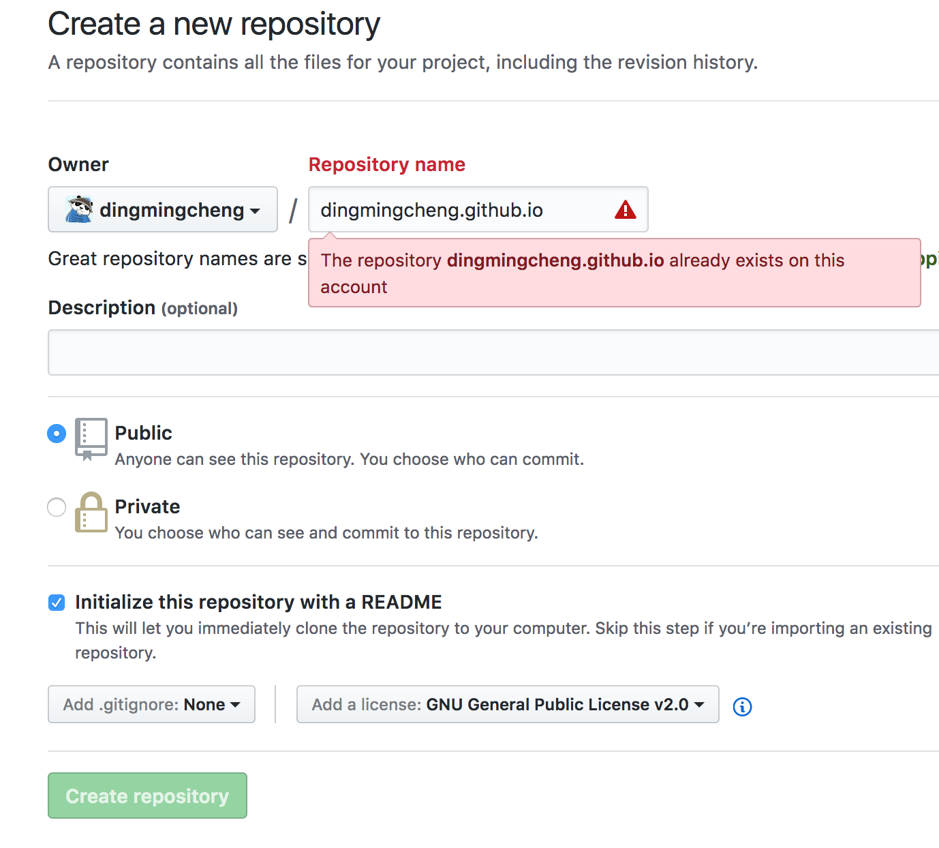
Task: Open the Add .gitignore dropdown
Action: pos(151,704)
